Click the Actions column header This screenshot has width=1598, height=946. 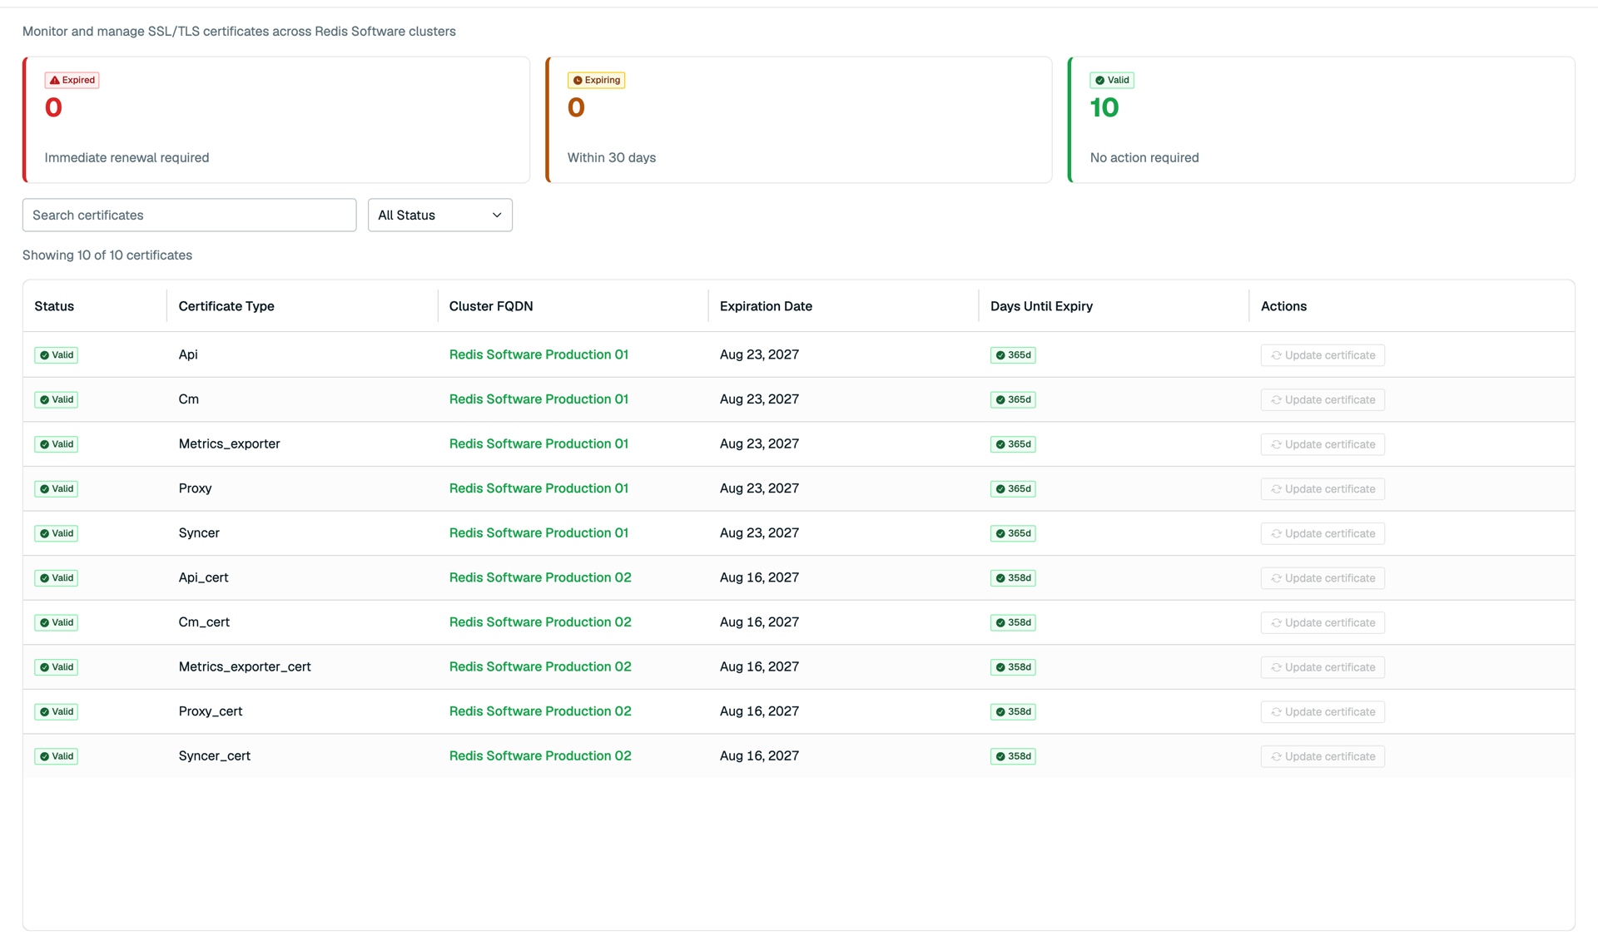point(1283,306)
